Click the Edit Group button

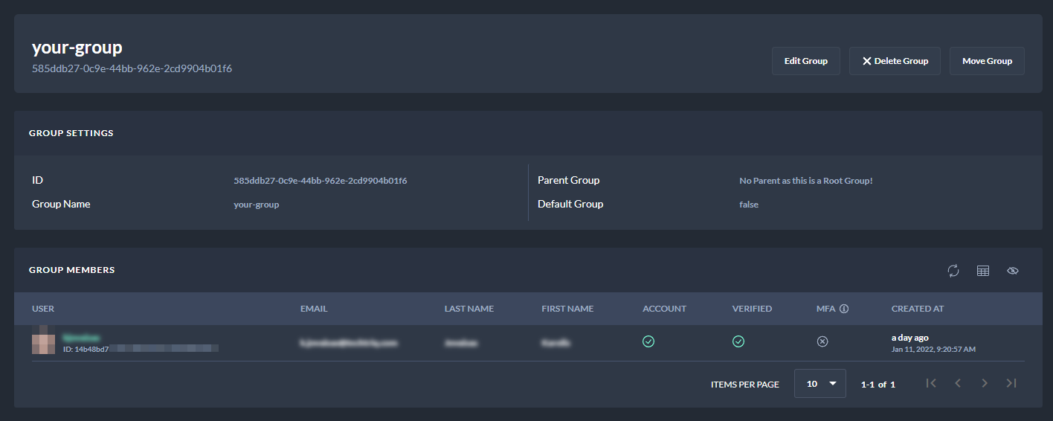click(805, 61)
